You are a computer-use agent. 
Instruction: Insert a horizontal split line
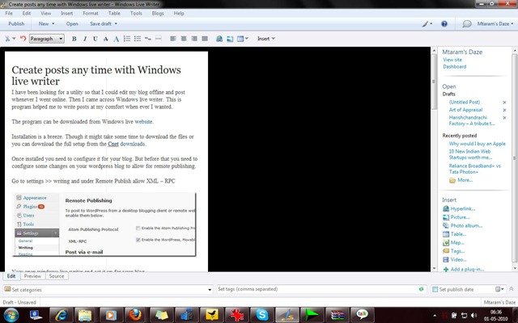(x=159, y=39)
